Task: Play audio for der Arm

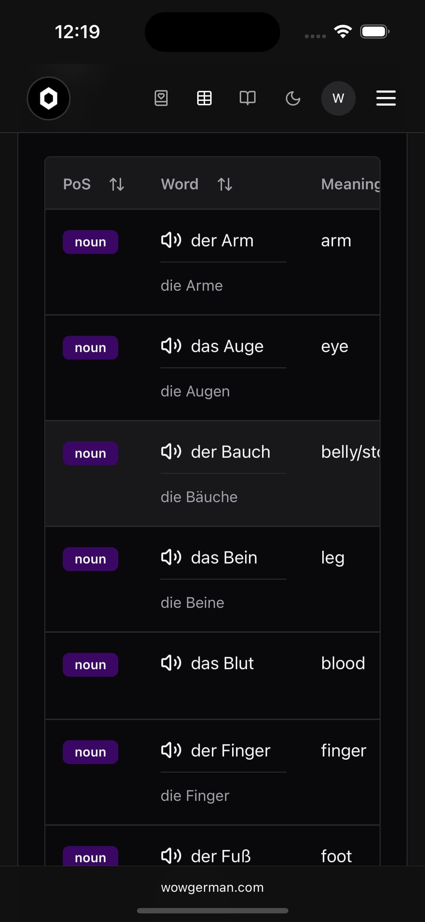Action: click(x=171, y=240)
